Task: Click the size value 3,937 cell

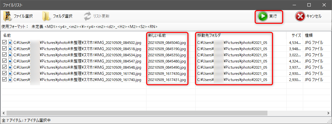Action: pyautogui.click(x=295, y=67)
